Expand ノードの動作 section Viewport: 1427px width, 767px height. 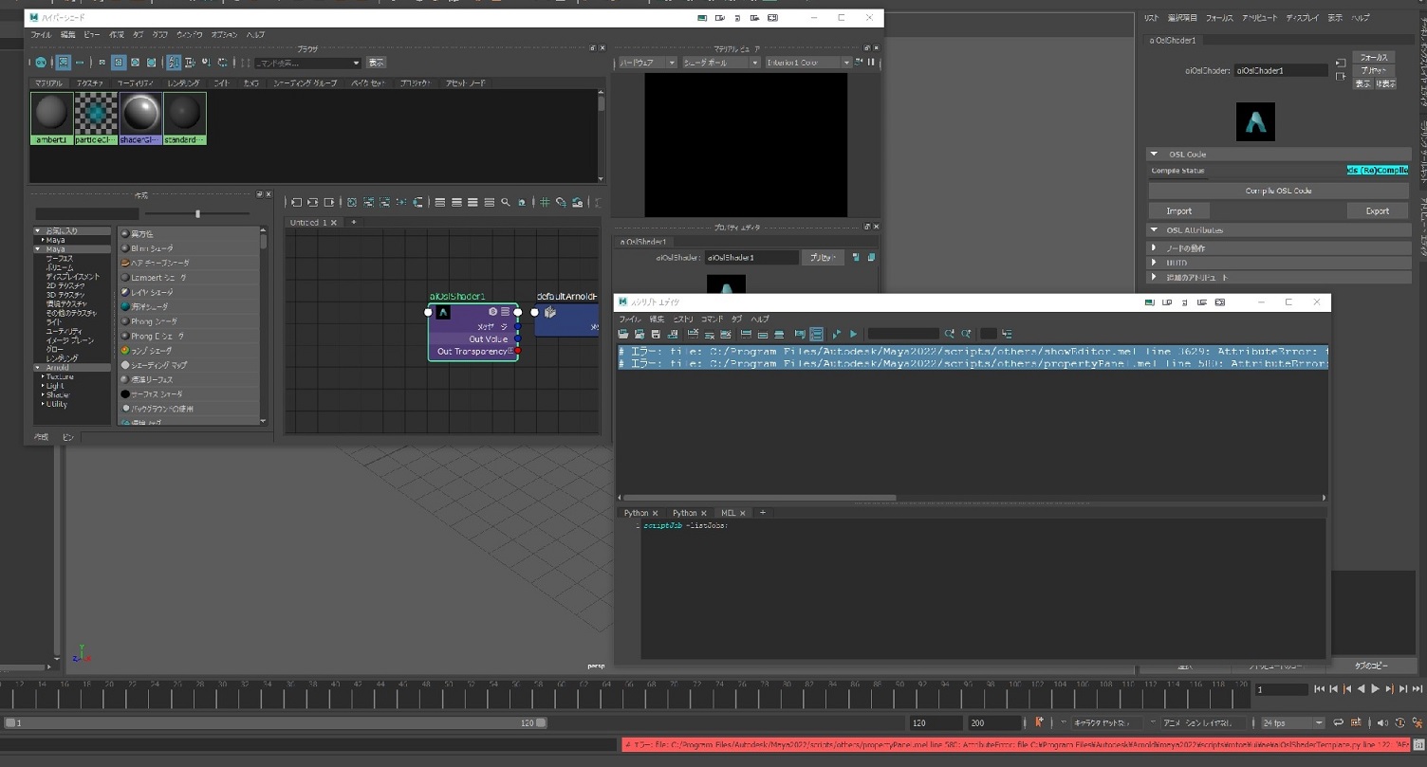click(x=1154, y=248)
